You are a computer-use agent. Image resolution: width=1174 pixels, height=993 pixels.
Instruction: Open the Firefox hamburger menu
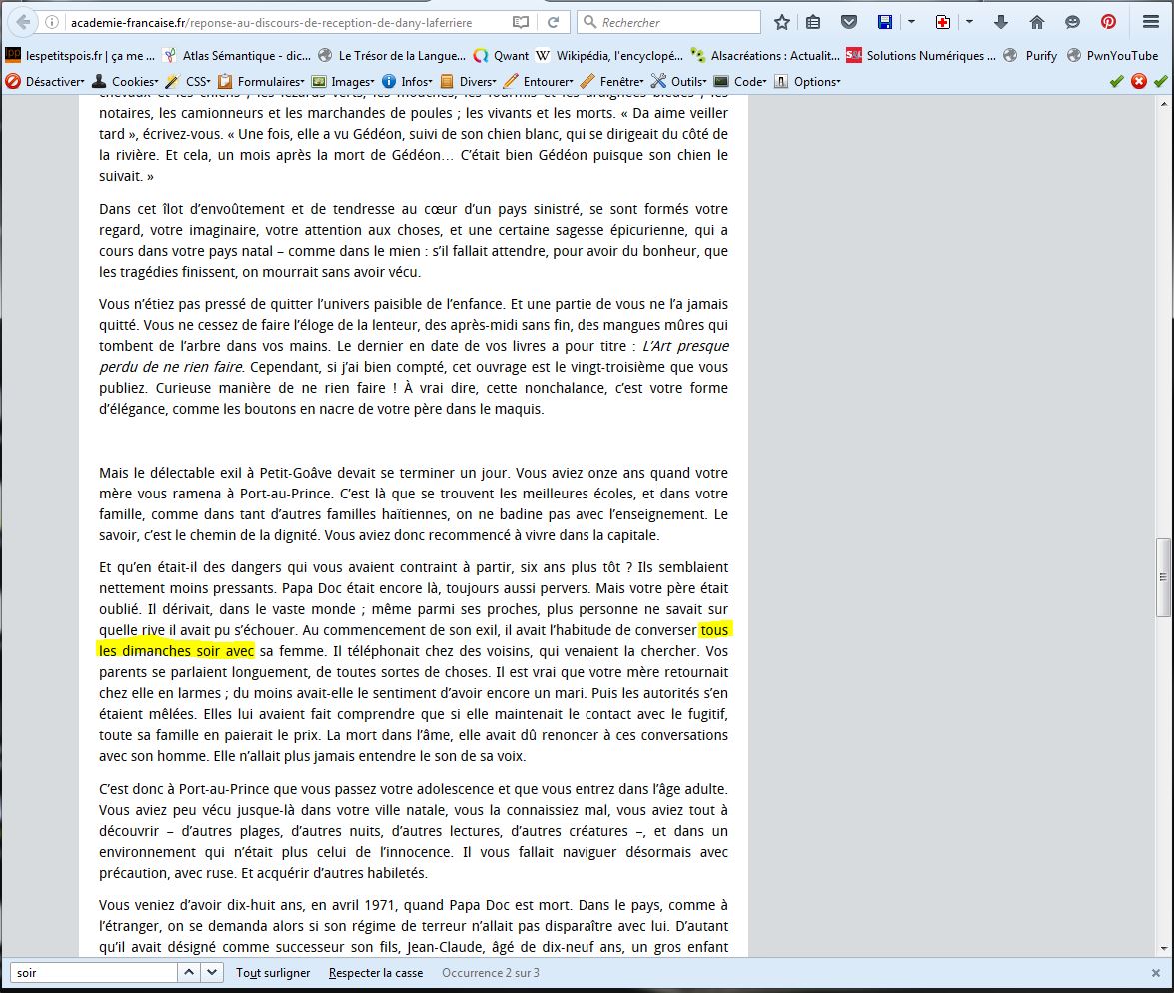pos(1151,22)
